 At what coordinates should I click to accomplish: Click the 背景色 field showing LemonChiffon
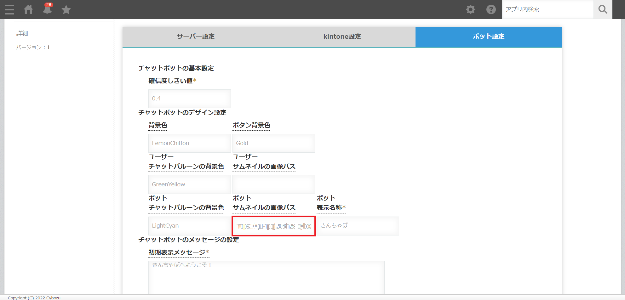click(189, 143)
